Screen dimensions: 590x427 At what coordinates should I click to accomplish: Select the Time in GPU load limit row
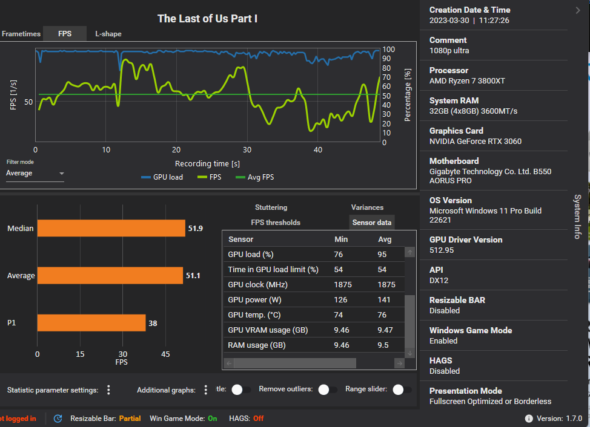click(314, 269)
